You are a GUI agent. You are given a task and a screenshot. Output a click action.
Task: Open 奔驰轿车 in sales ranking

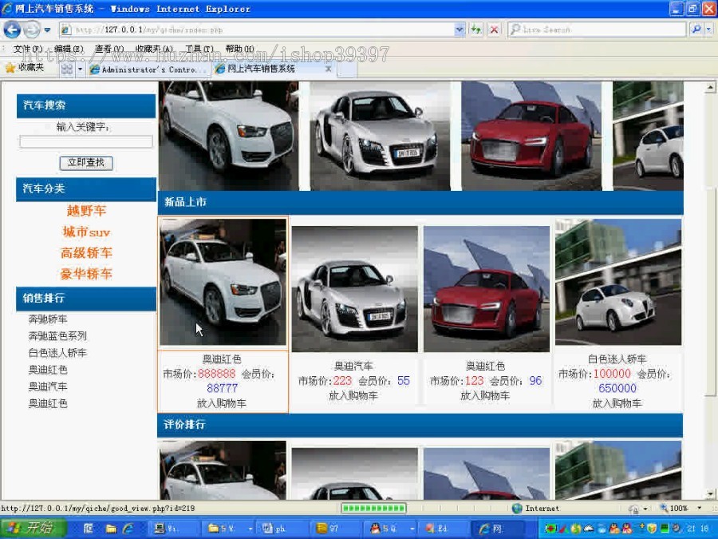pos(48,319)
